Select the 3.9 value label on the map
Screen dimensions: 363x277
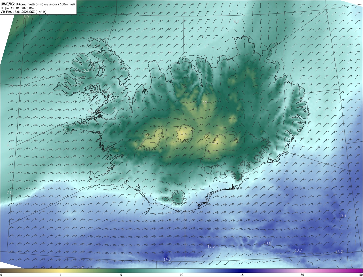(26, 17)
